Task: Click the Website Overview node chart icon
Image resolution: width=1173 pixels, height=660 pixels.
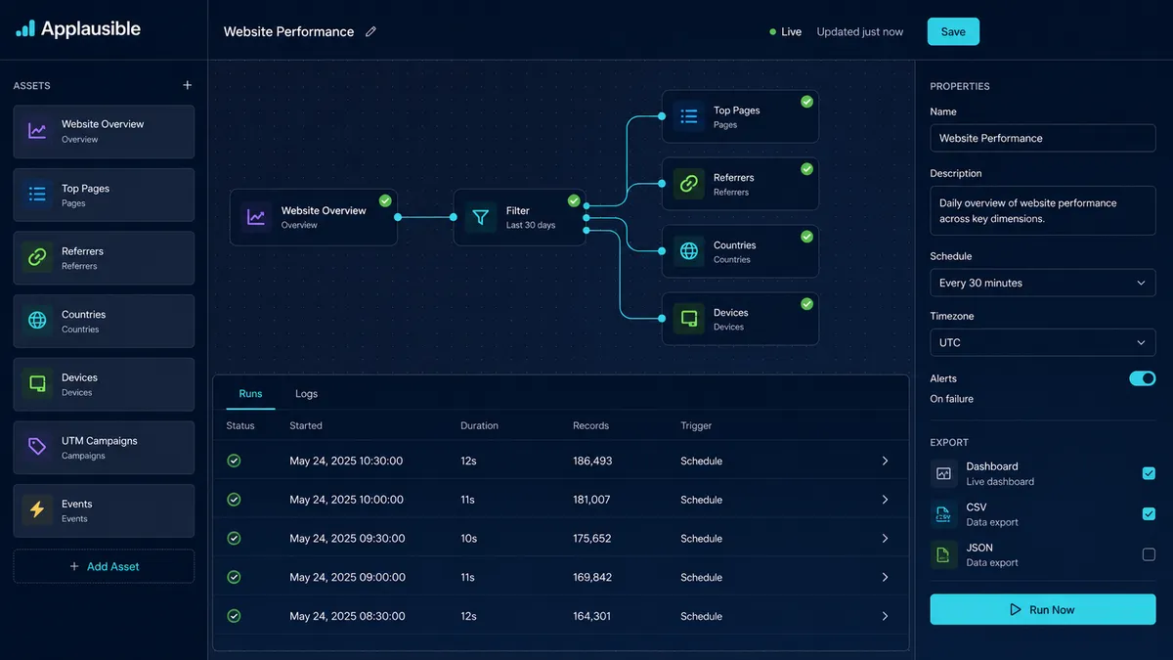Action: pos(256,217)
